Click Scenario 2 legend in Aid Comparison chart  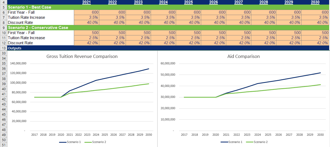click(x=257, y=142)
